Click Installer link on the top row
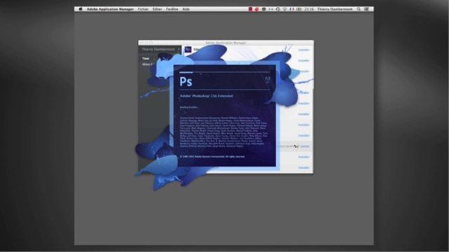The image size is (449, 252). click(304, 50)
